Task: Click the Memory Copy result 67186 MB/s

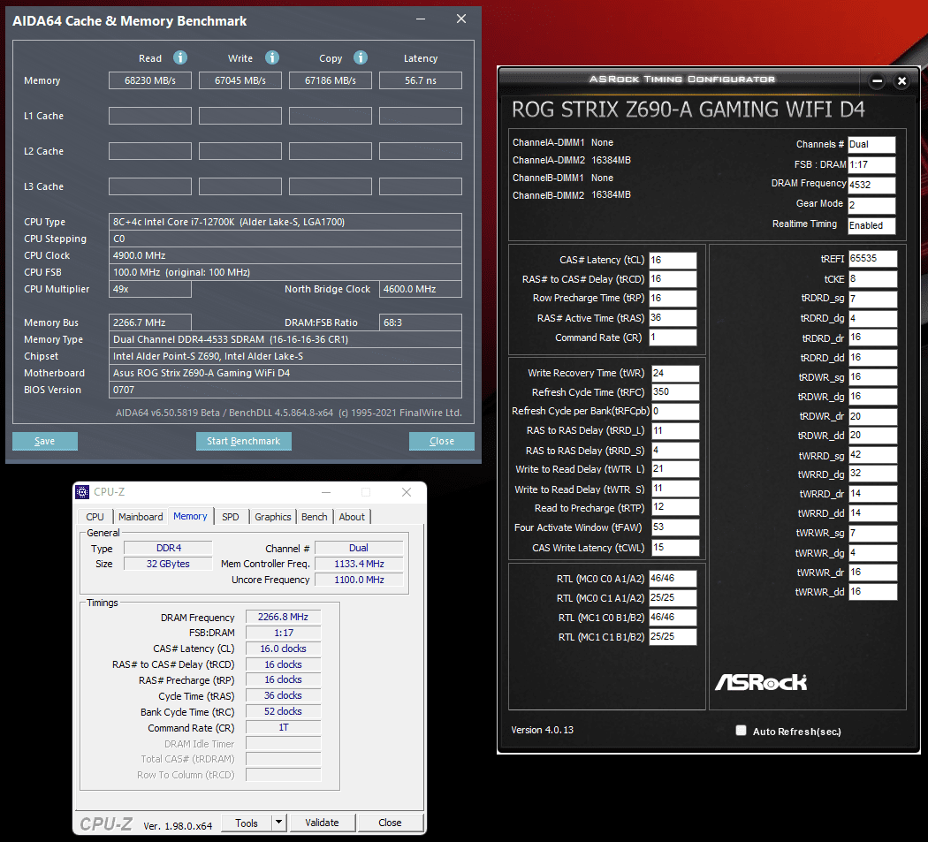Action: click(331, 80)
